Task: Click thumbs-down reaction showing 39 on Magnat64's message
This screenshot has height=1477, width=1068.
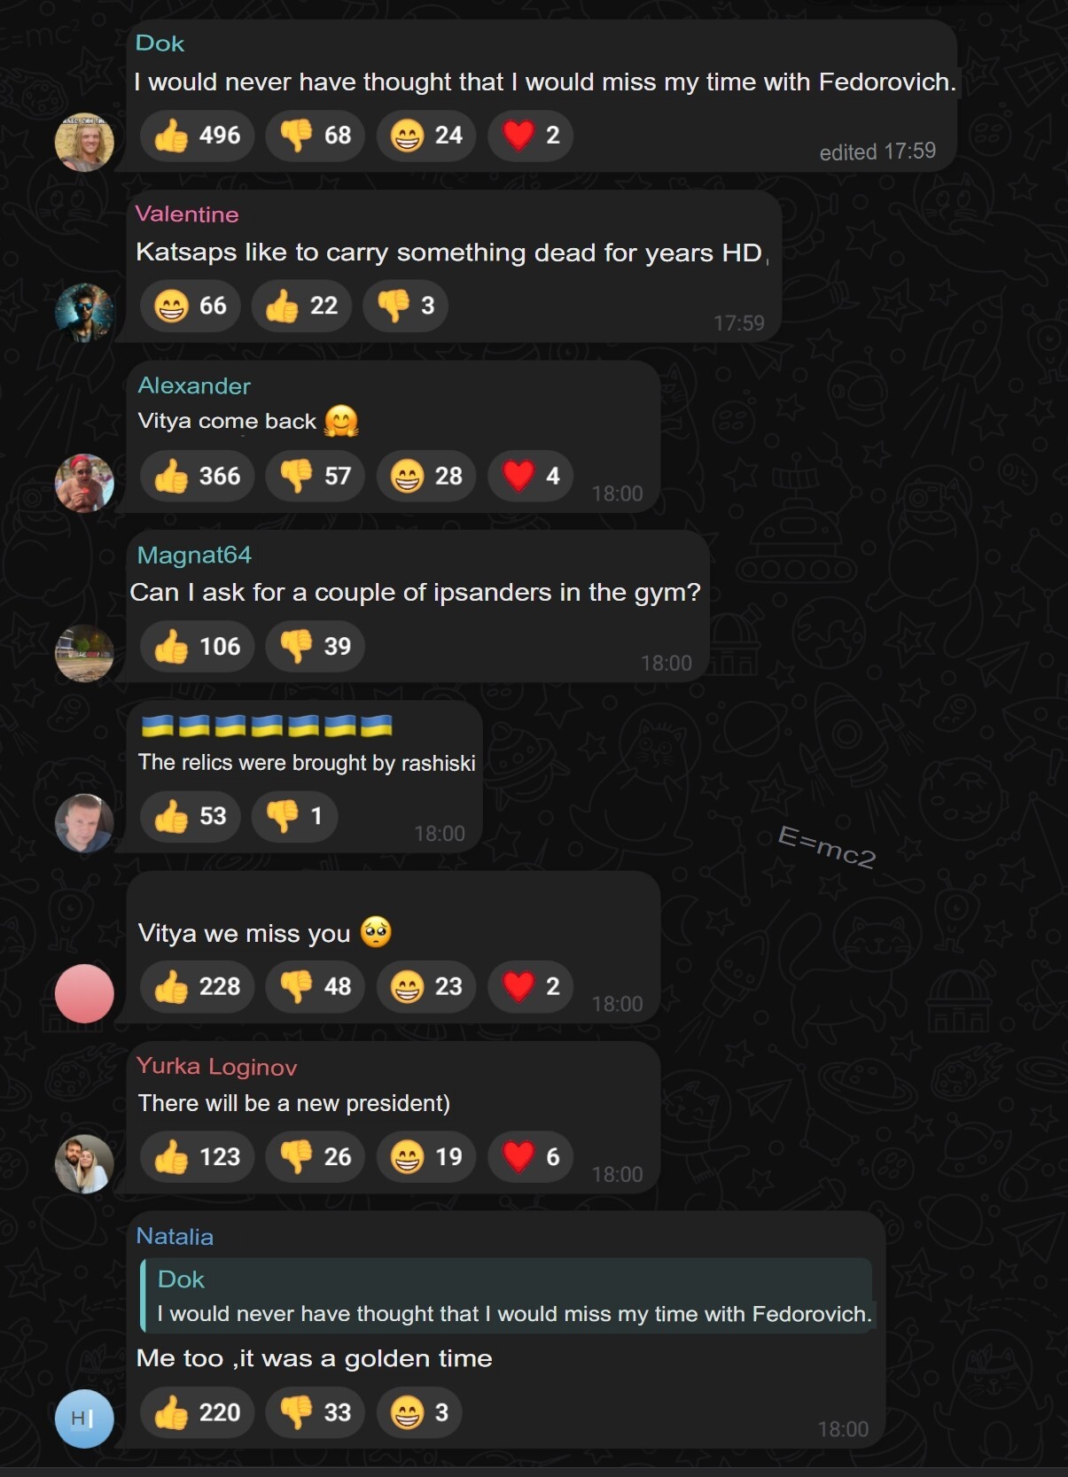Action: point(315,647)
